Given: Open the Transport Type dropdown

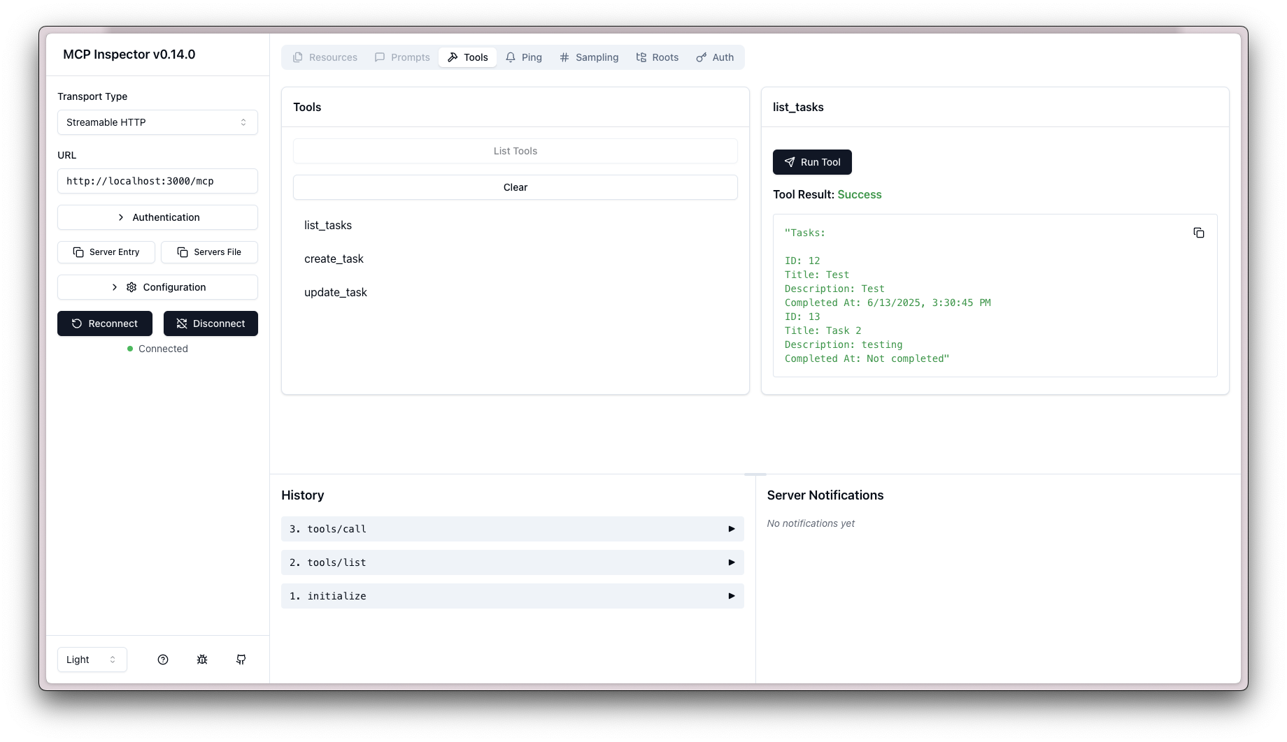Looking at the screenshot, I should point(157,122).
